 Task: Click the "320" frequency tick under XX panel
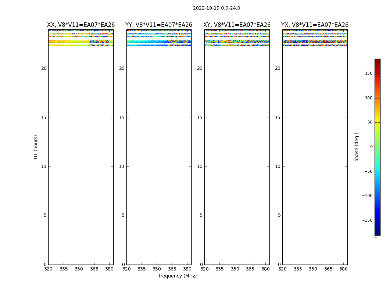tap(48, 269)
